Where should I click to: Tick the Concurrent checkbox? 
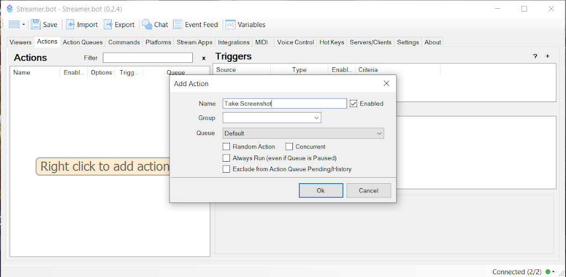pos(289,147)
